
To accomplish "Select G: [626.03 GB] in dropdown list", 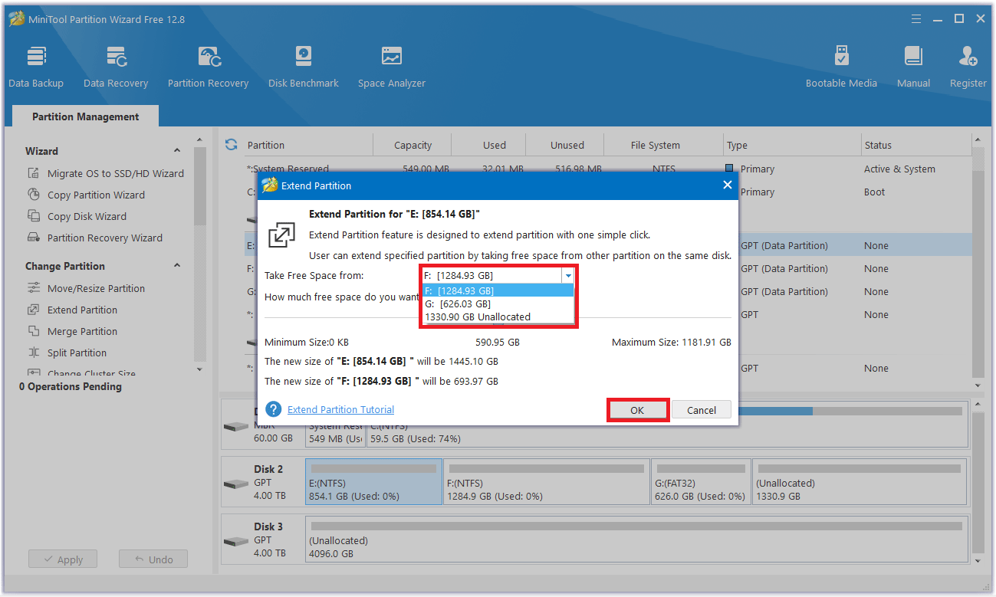I will tap(498, 303).
